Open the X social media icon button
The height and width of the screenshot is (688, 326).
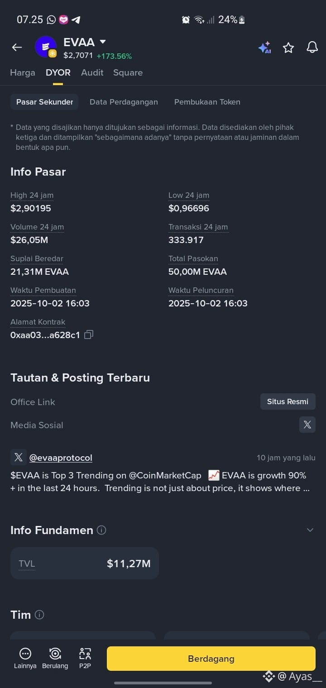[307, 425]
